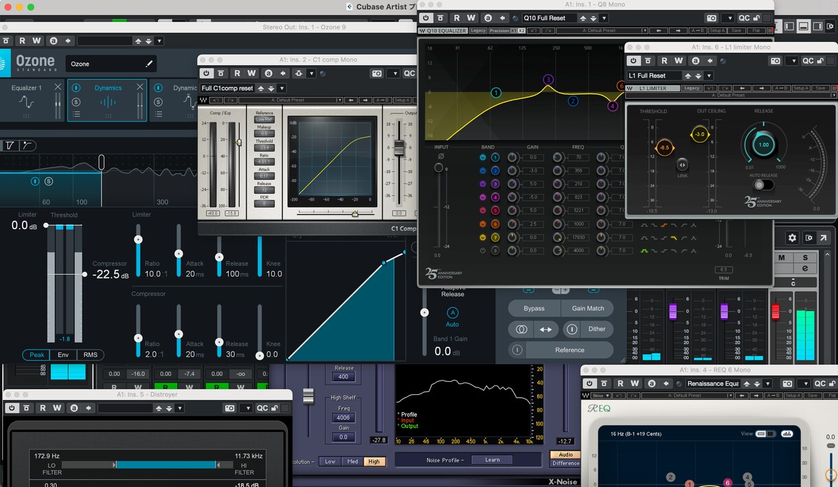Click C1 comp Threshold value field
Screen dimensions: 838x487
pyautogui.click(x=264, y=147)
